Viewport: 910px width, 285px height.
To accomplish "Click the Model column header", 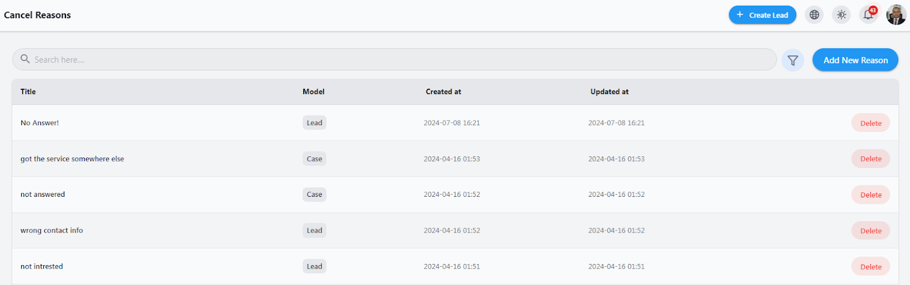I will [313, 92].
